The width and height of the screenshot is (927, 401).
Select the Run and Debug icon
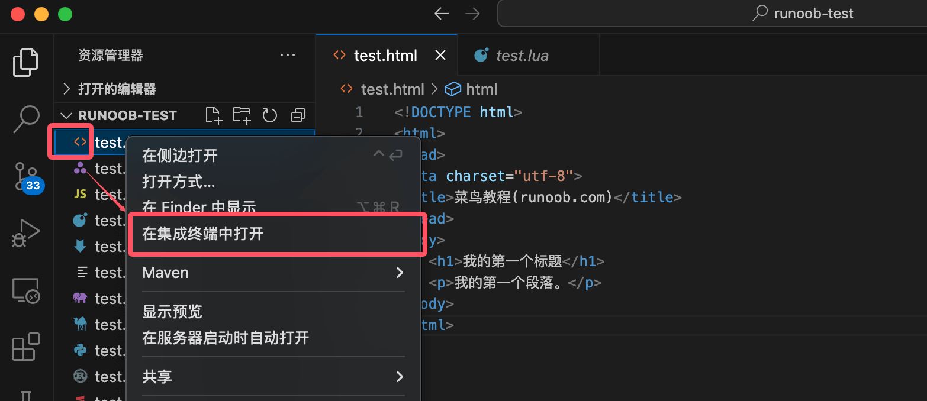[x=25, y=232]
